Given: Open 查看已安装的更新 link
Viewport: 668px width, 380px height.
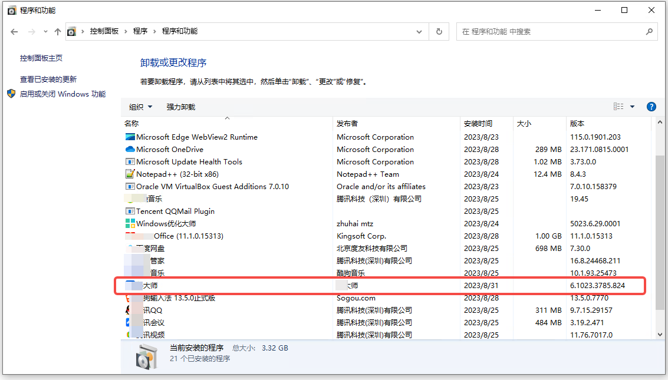Looking at the screenshot, I should click(48, 79).
